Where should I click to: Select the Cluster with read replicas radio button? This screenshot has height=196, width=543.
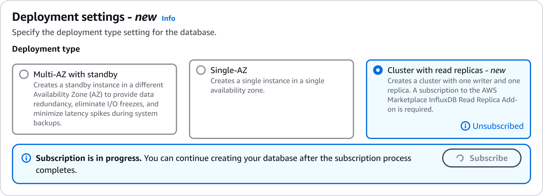click(x=378, y=70)
